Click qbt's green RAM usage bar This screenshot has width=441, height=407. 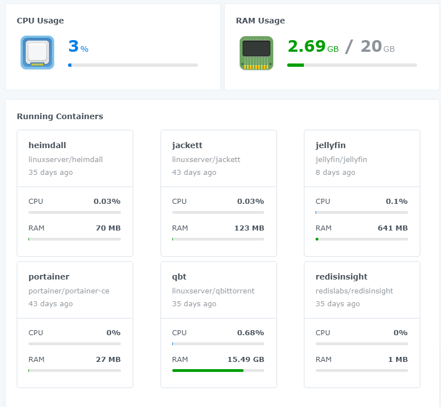208,370
